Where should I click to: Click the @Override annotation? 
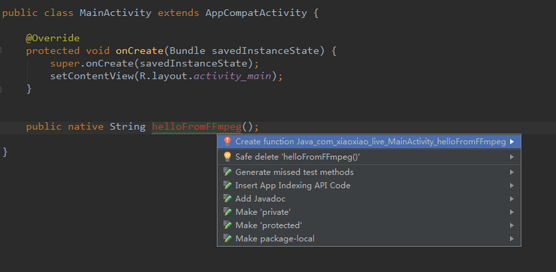pyautogui.click(x=53, y=38)
